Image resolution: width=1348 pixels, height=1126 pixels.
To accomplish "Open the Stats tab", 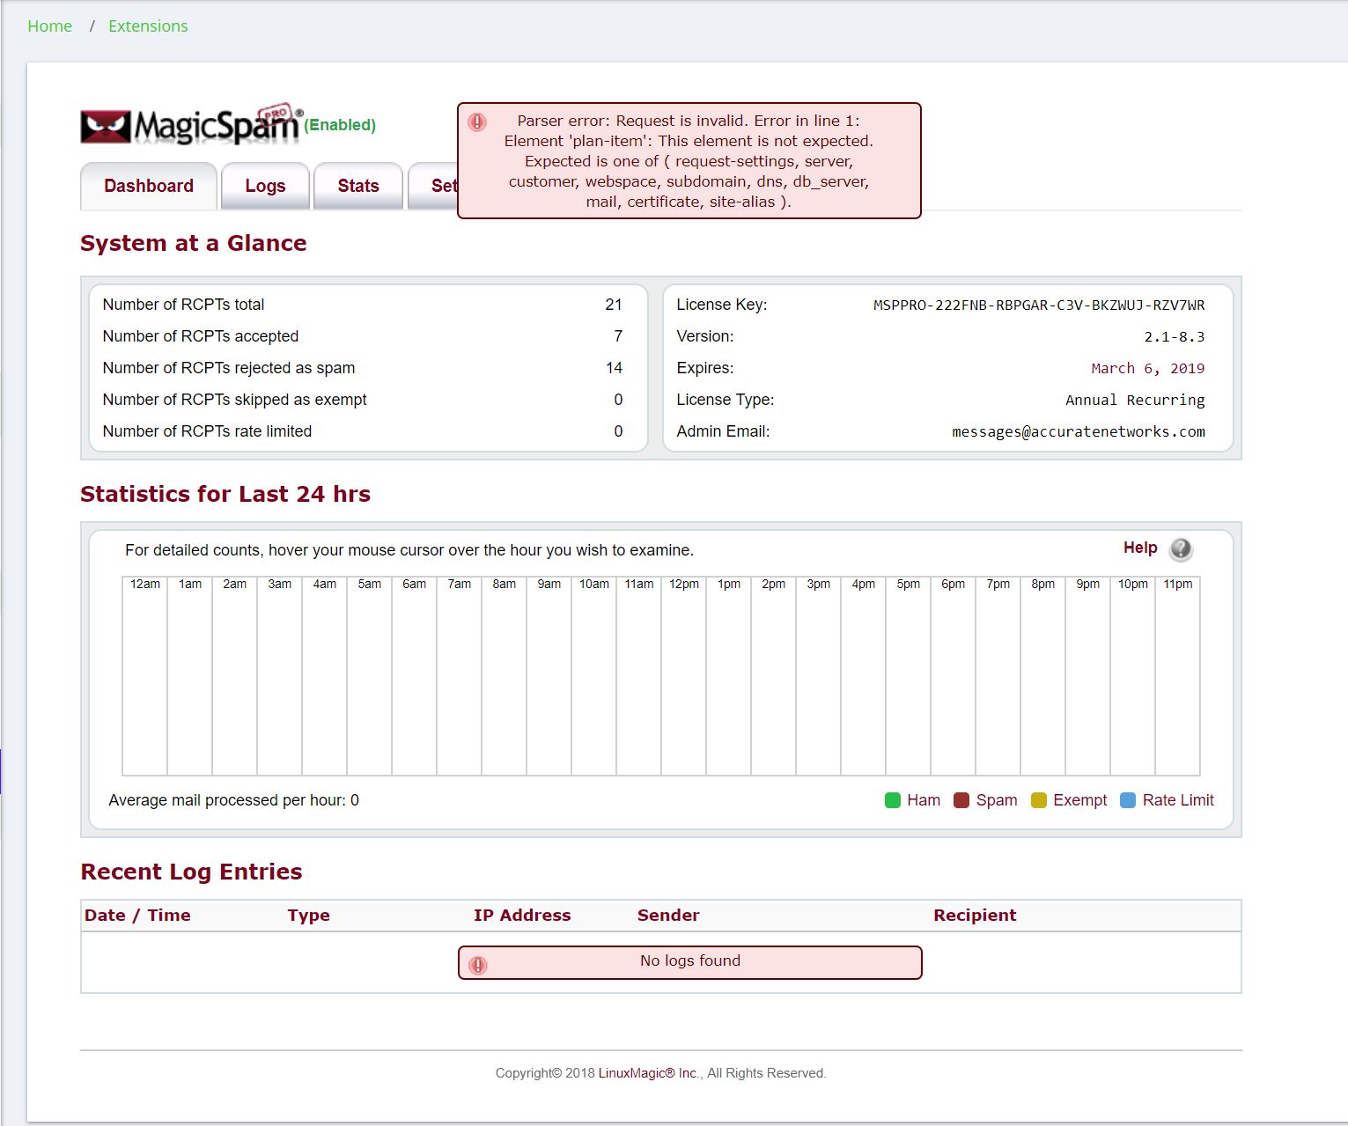I will tap(358, 186).
